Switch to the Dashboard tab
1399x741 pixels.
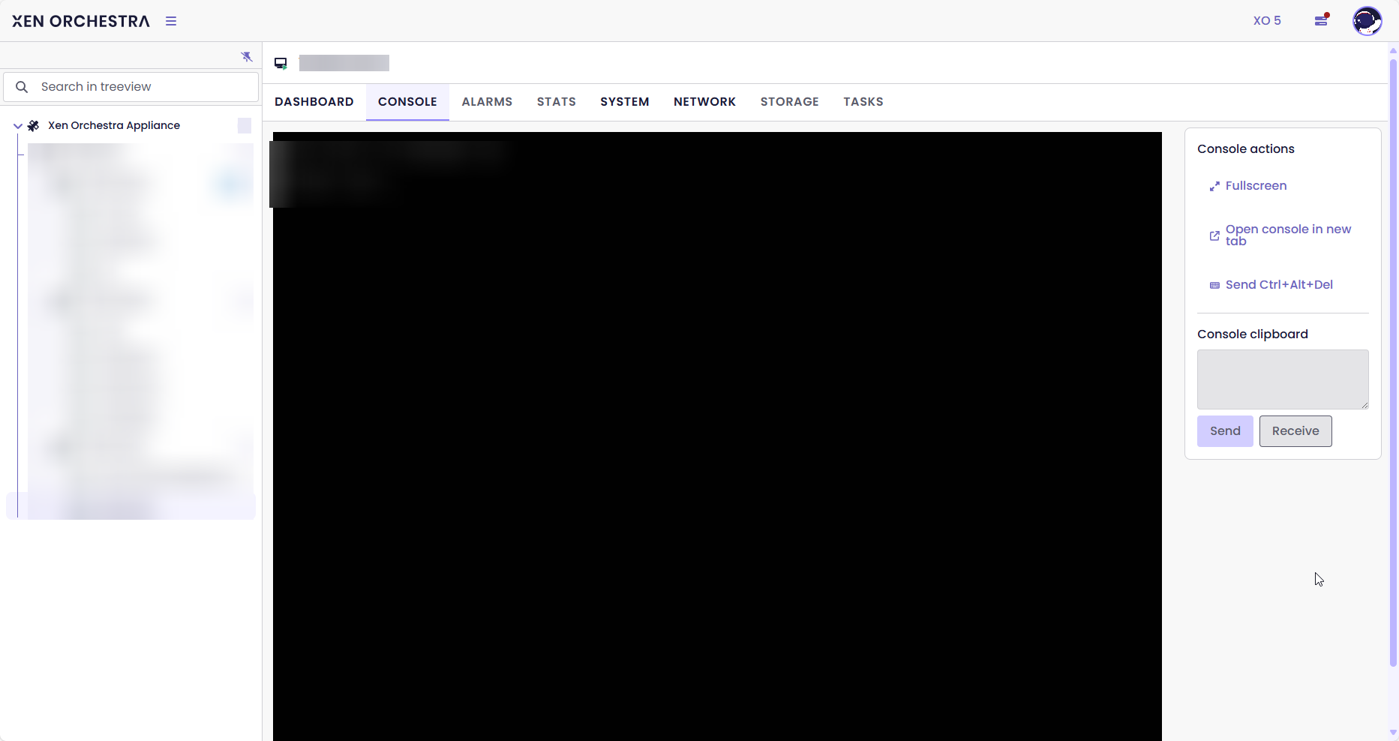[x=314, y=102]
